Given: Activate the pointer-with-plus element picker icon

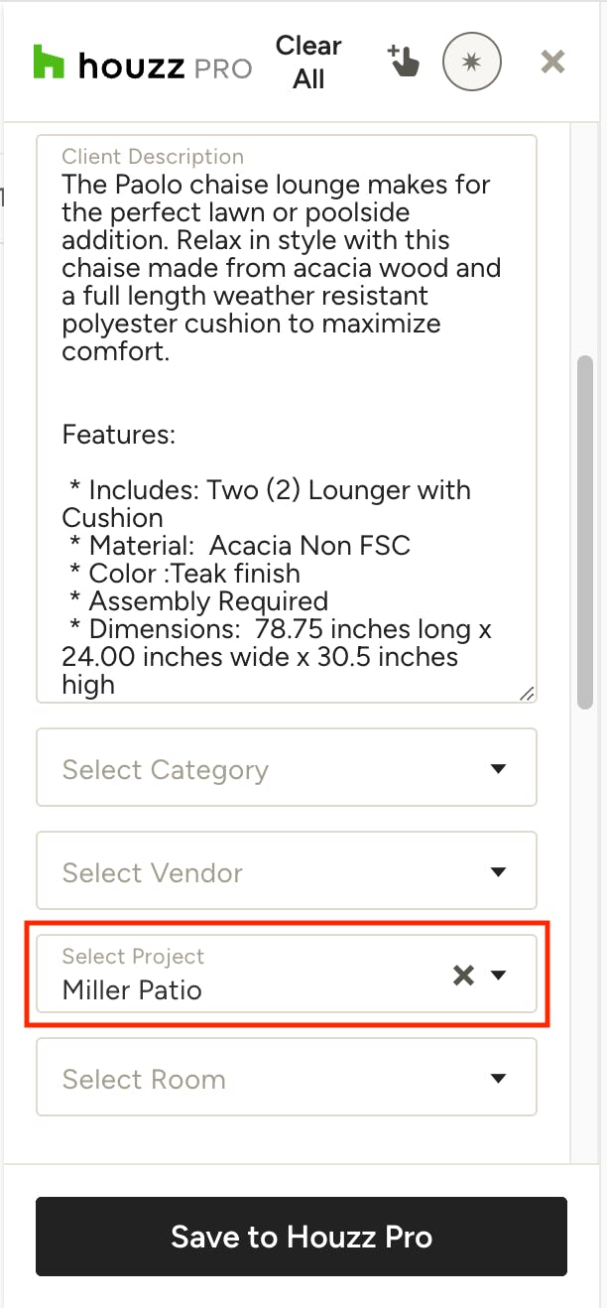Looking at the screenshot, I should tap(403, 62).
